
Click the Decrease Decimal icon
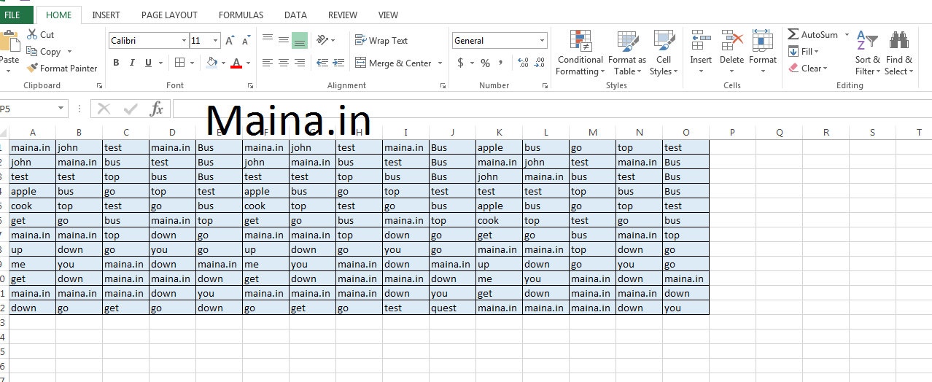click(x=540, y=63)
